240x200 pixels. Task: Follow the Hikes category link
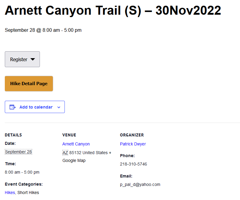(x=10, y=193)
